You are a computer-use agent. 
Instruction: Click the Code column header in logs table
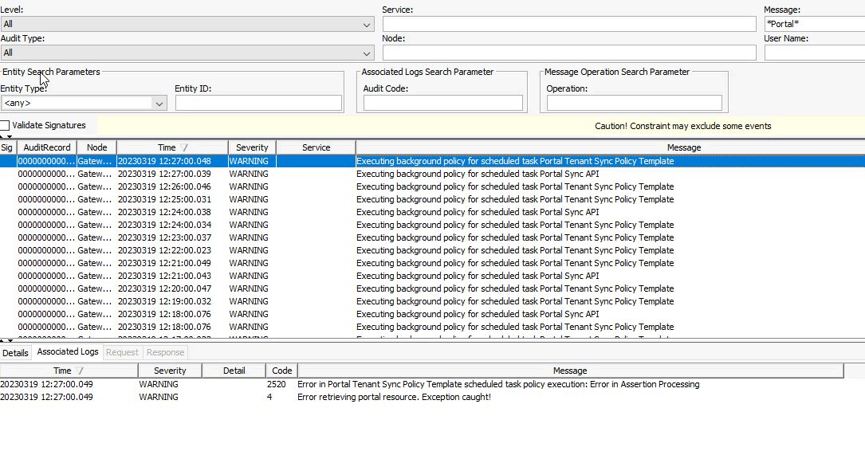281,371
